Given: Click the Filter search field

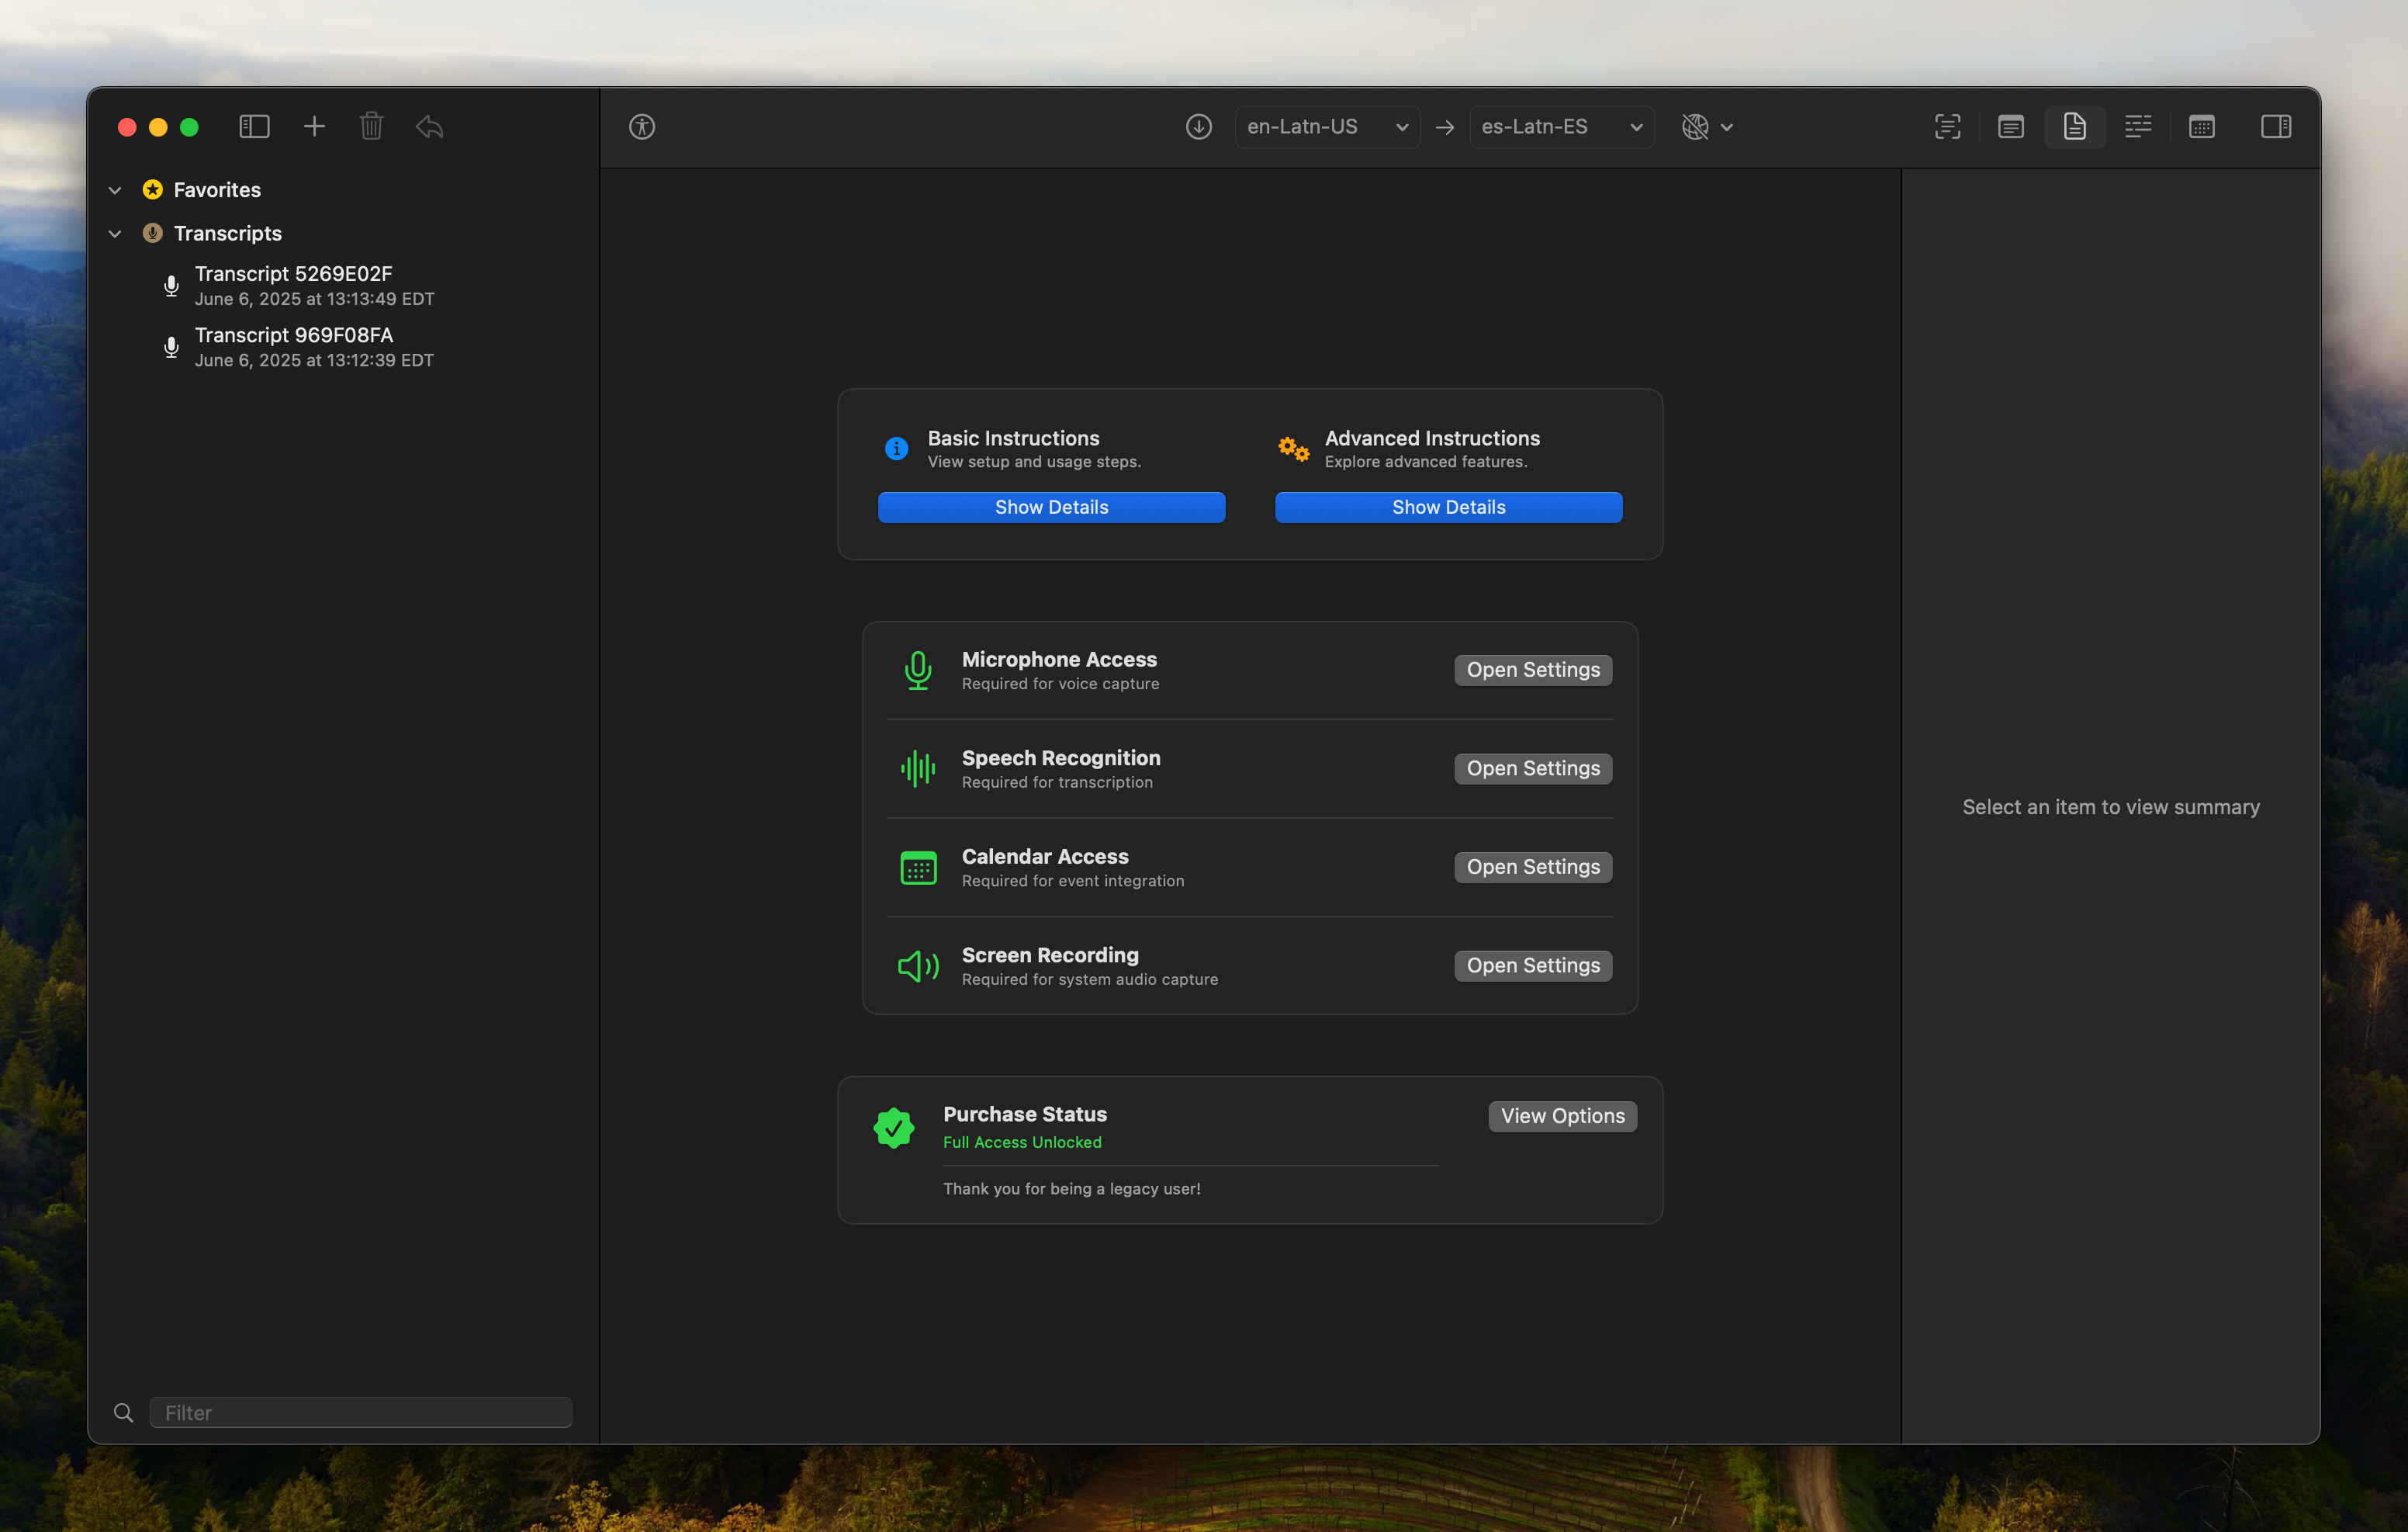Looking at the screenshot, I should pos(360,1412).
